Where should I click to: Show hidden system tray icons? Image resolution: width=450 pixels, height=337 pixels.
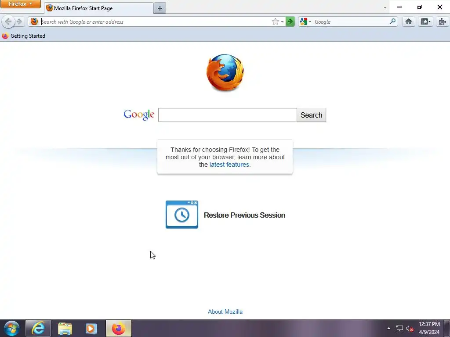pos(388,328)
